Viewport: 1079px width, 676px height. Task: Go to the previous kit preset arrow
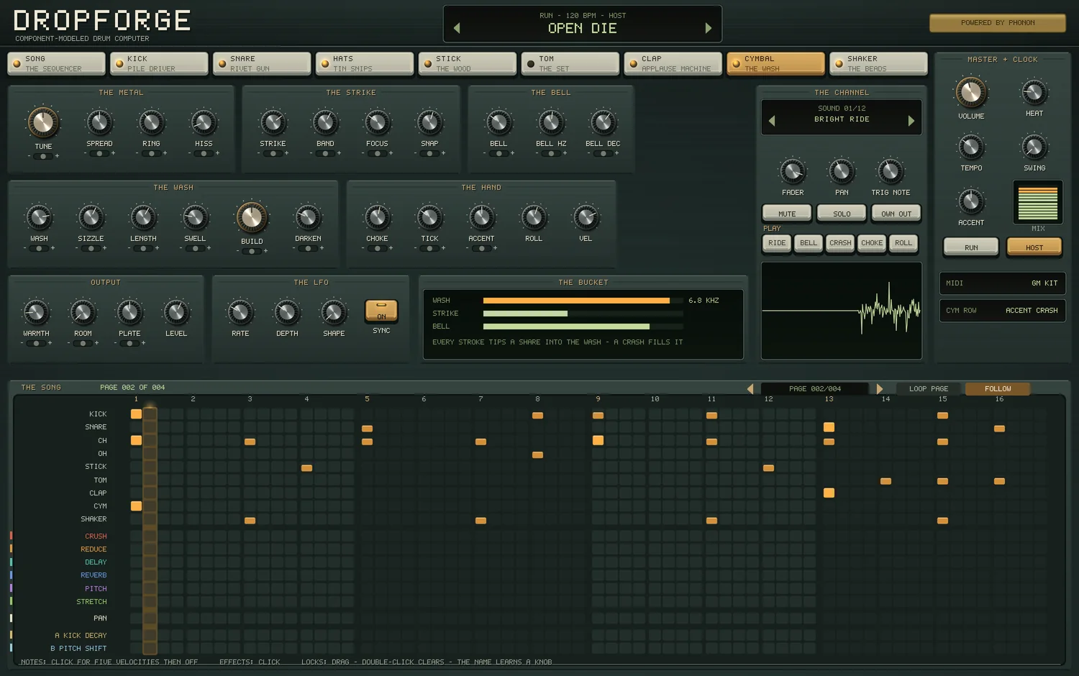(x=457, y=28)
